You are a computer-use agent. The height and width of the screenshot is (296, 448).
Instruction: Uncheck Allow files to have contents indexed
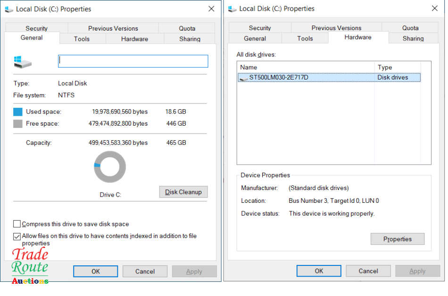pos(17,236)
